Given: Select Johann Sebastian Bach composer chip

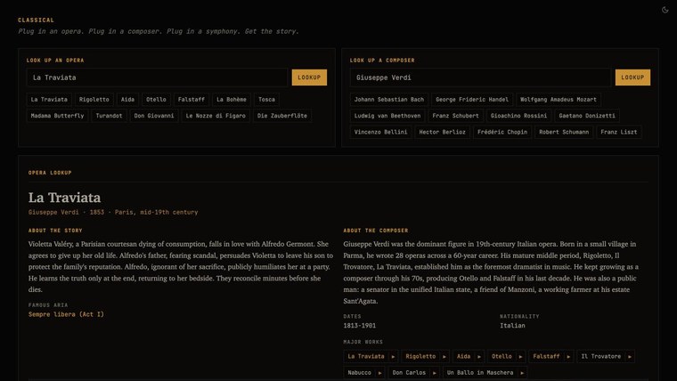Looking at the screenshot, I should click(x=389, y=100).
